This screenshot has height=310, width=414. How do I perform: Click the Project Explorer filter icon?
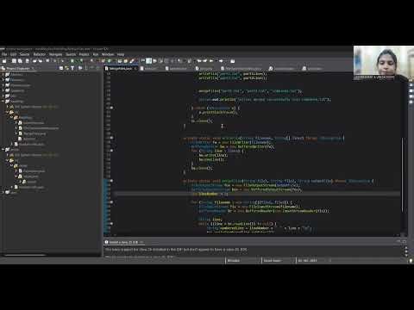72,68
